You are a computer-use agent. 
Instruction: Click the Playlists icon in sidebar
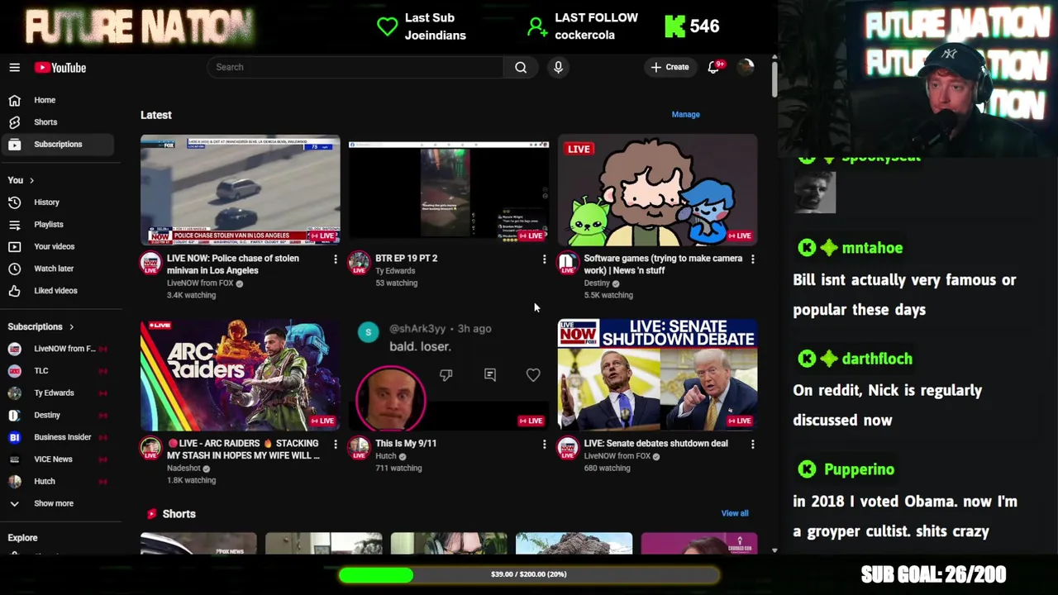coord(14,224)
